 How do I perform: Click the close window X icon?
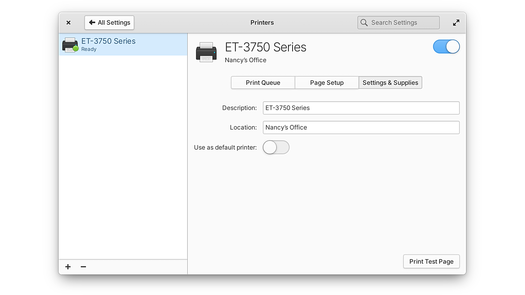(68, 23)
